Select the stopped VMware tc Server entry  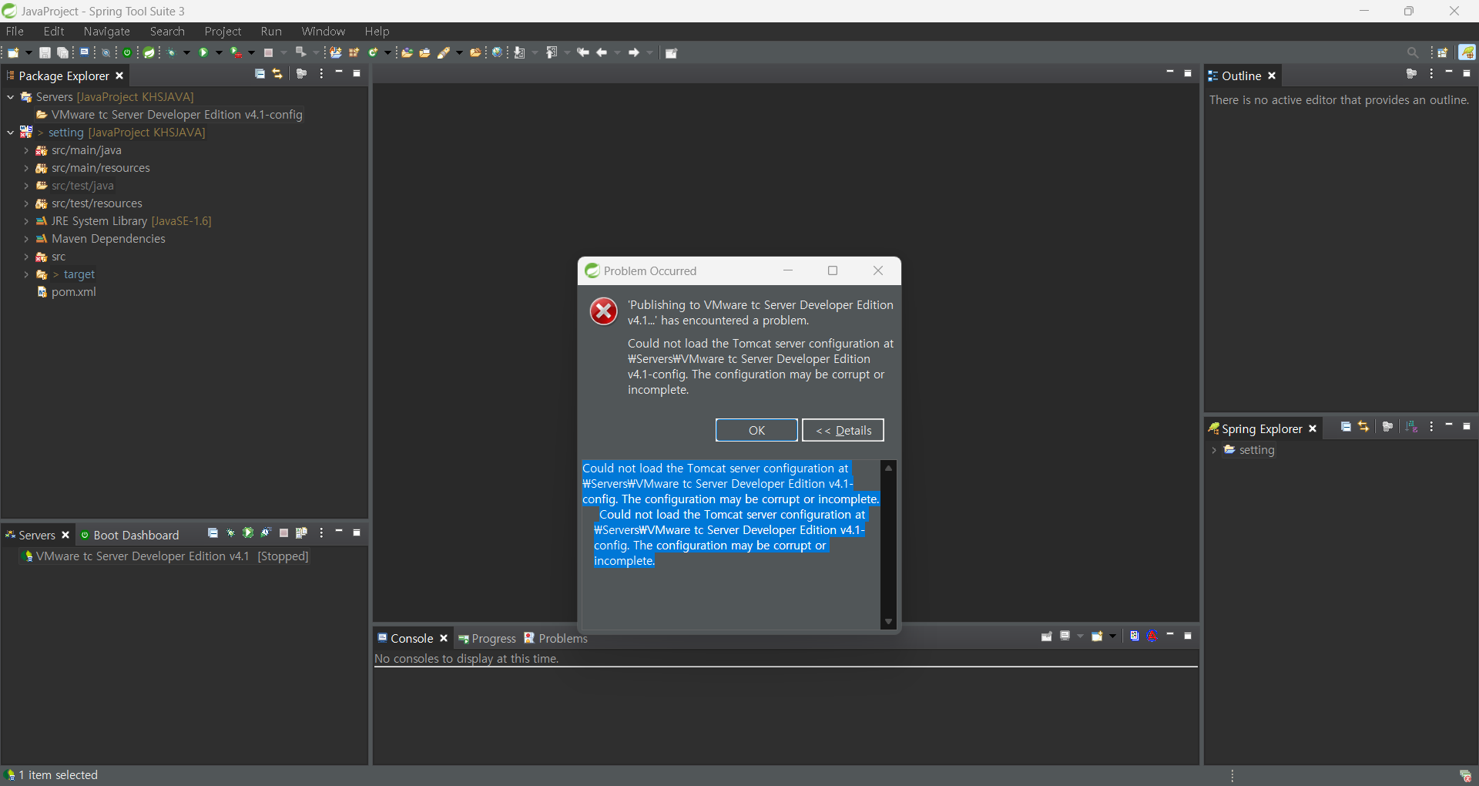point(166,556)
